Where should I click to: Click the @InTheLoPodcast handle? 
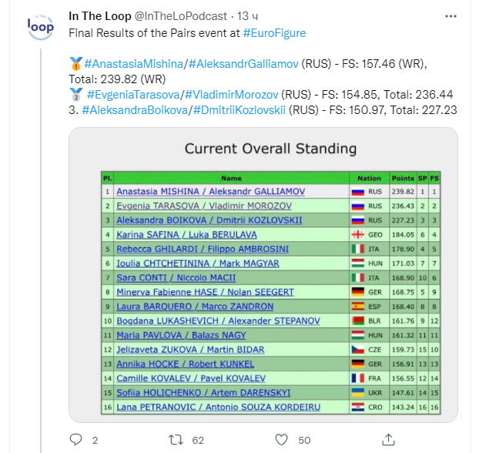click(180, 16)
